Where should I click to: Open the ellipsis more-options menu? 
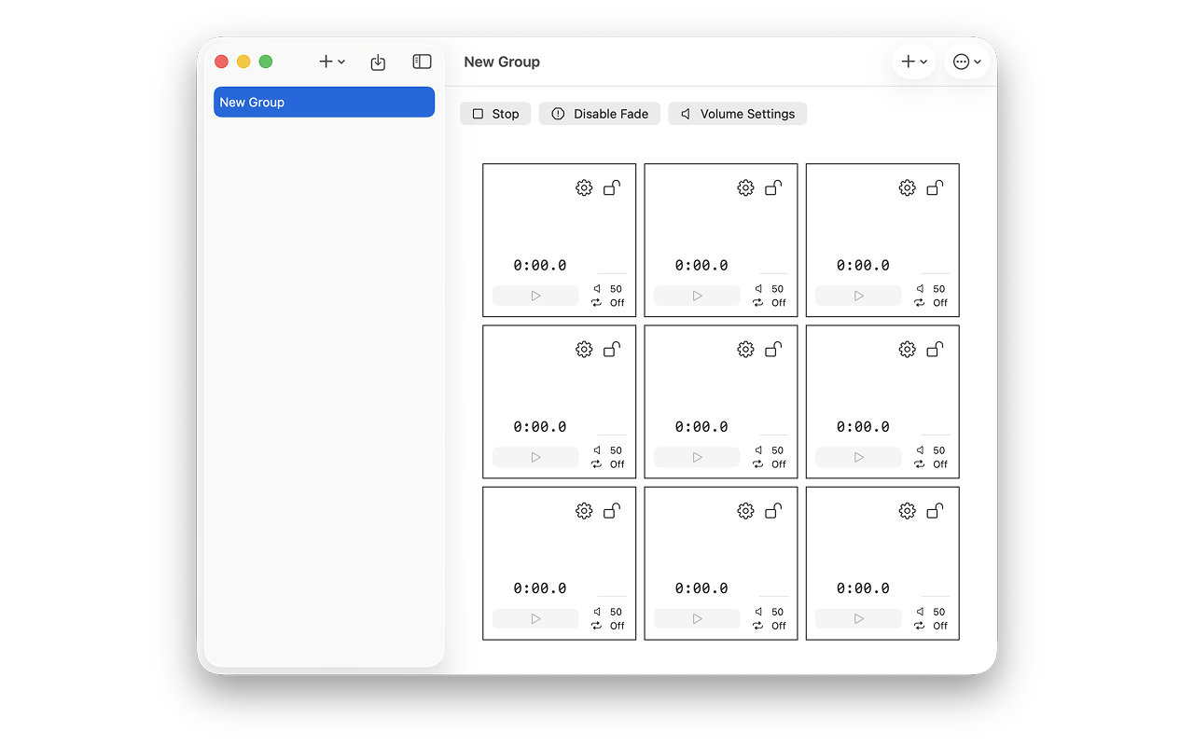point(966,62)
